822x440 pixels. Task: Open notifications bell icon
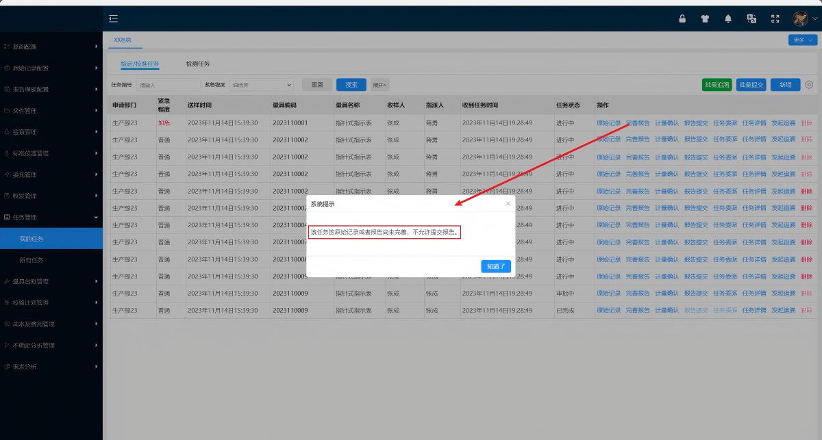coord(728,19)
